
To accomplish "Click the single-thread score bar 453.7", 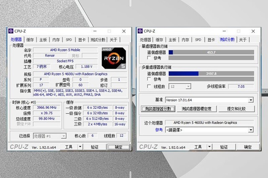I will [x=211, y=53].
